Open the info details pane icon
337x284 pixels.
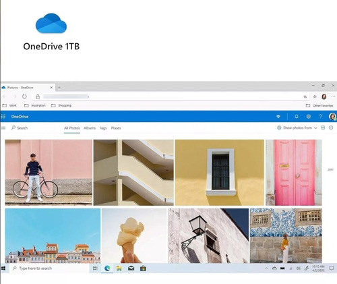pos(331,127)
